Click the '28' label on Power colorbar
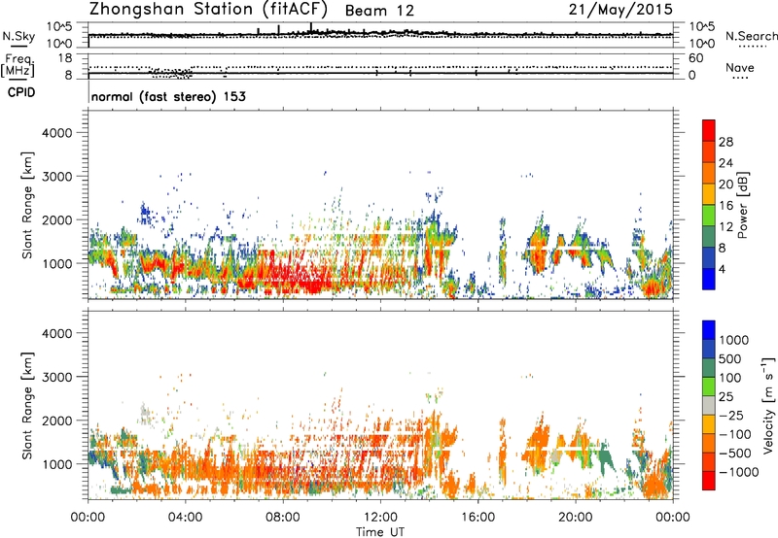Viewport: 778px width, 538px height. pyautogui.click(x=725, y=142)
